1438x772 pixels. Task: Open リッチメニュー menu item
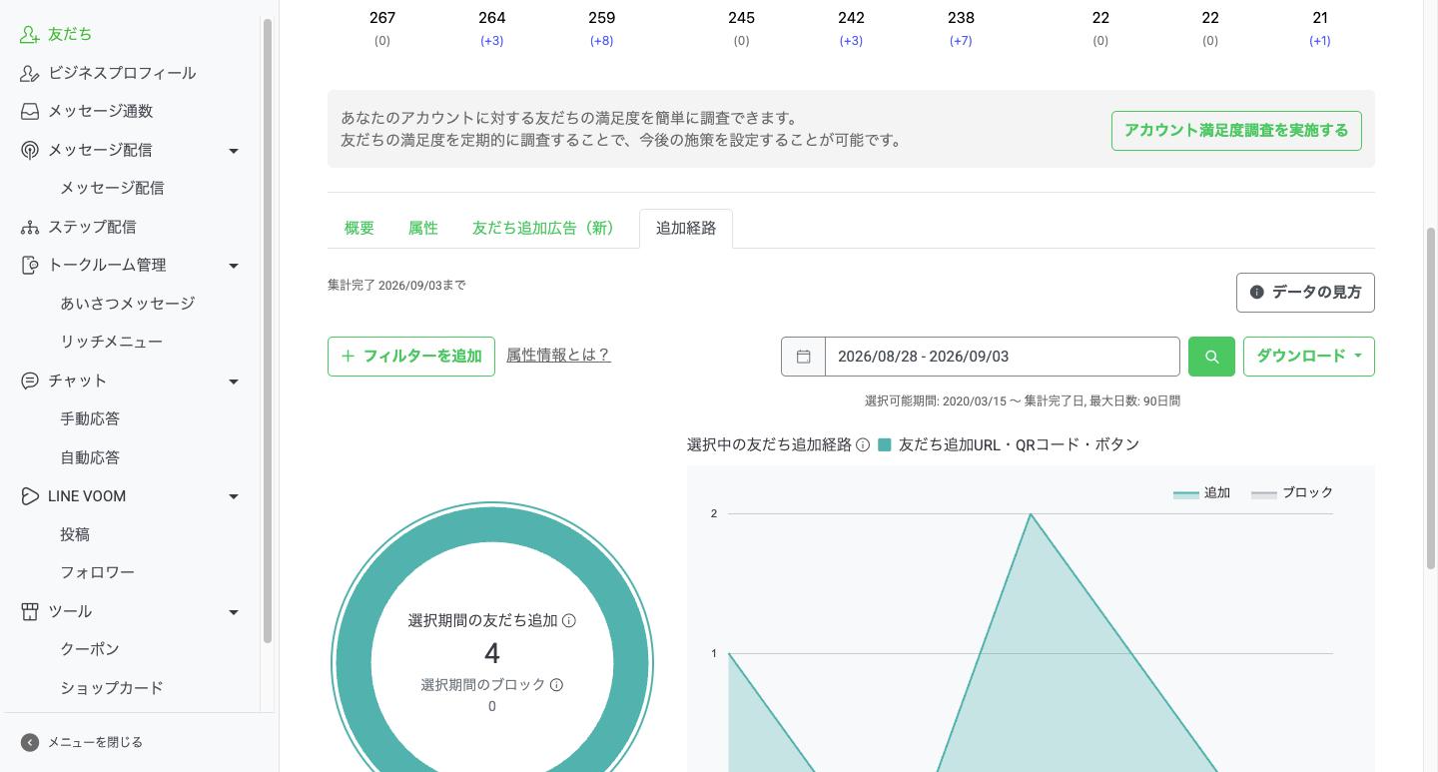(112, 342)
